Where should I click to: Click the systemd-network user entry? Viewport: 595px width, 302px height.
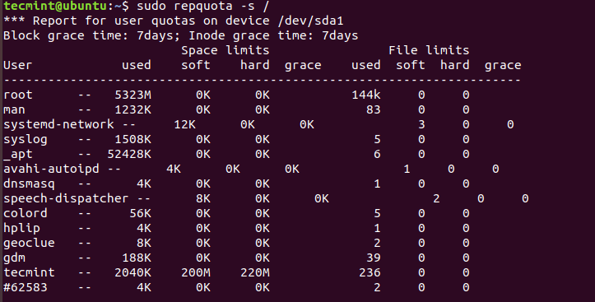[58, 124]
